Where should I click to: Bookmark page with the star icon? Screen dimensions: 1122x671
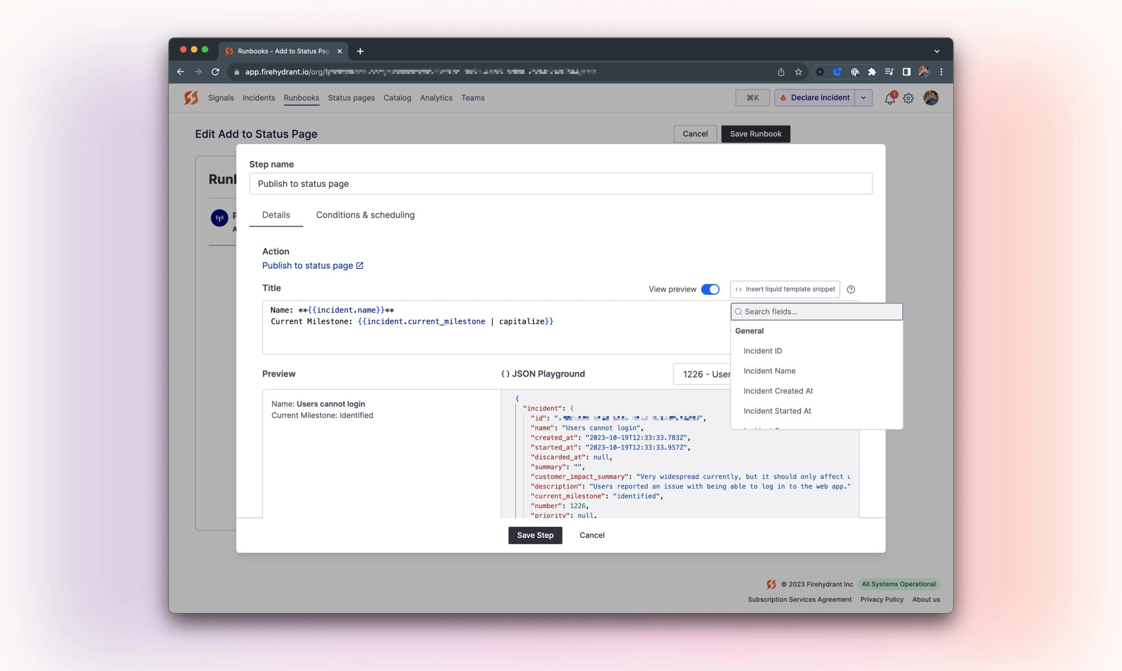(798, 72)
